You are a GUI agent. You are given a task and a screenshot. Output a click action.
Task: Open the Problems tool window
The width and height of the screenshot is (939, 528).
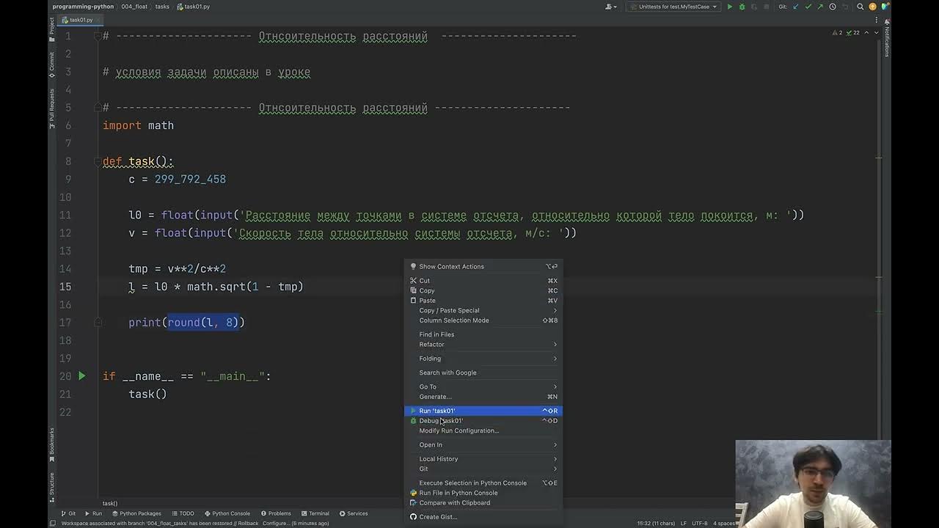276,513
